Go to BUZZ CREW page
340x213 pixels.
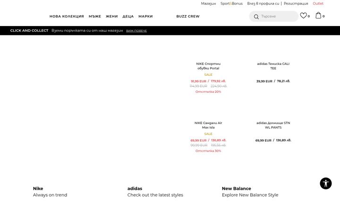[x=188, y=16]
